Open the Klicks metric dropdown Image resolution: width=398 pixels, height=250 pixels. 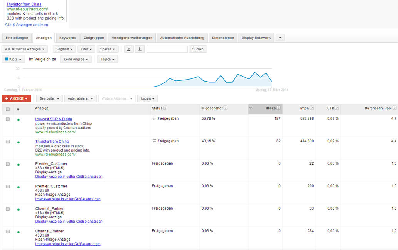point(13,59)
